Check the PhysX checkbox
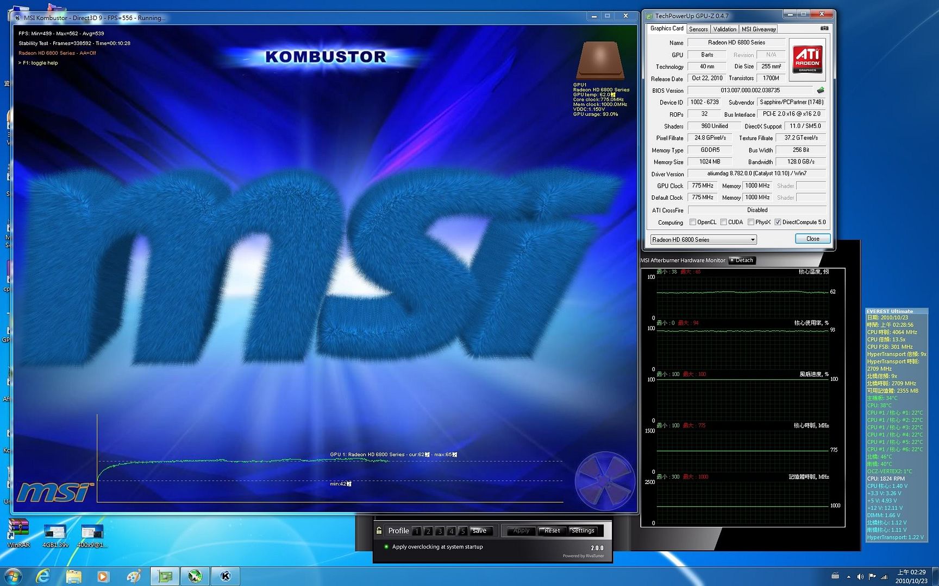The height and width of the screenshot is (586, 939). [x=750, y=222]
